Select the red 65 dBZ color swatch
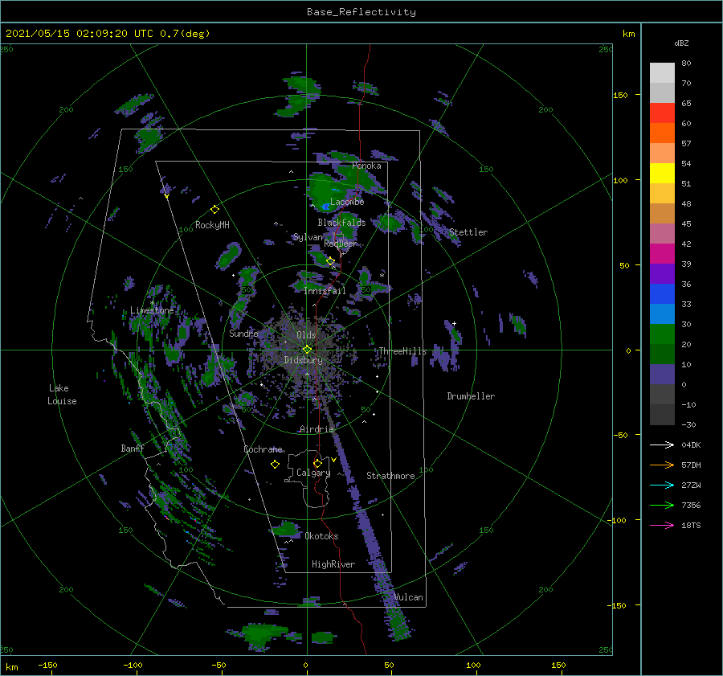The width and height of the screenshot is (723, 676). [662, 113]
